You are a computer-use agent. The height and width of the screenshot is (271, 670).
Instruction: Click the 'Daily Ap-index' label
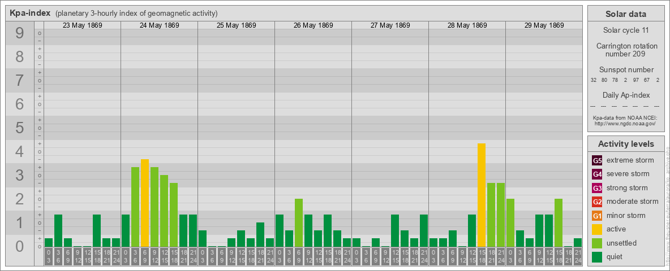point(626,95)
